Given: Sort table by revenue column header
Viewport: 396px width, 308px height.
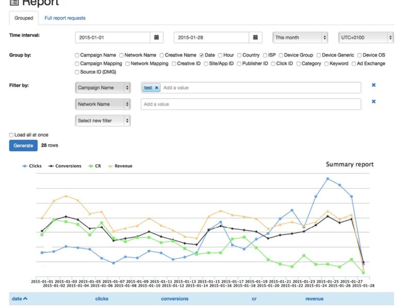Looking at the screenshot, I should (x=314, y=299).
